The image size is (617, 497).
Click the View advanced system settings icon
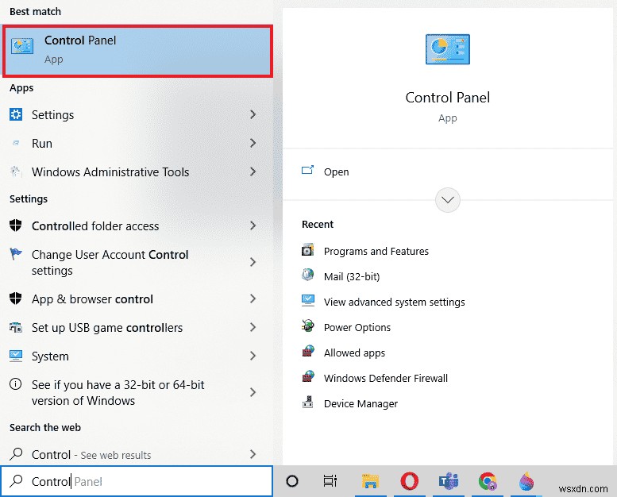click(308, 300)
